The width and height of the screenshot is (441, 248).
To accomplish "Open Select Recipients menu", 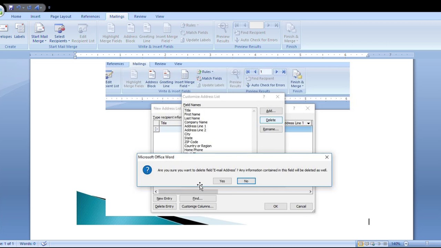I will pyautogui.click(x=60, y=33).
